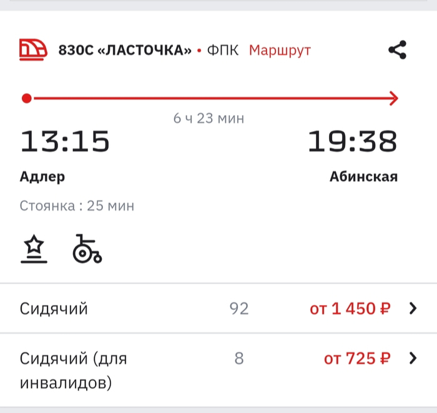The width and height of the screenshot is (437, 413).
Task: Click the arrival time 19:38
Action: [353, 142]
